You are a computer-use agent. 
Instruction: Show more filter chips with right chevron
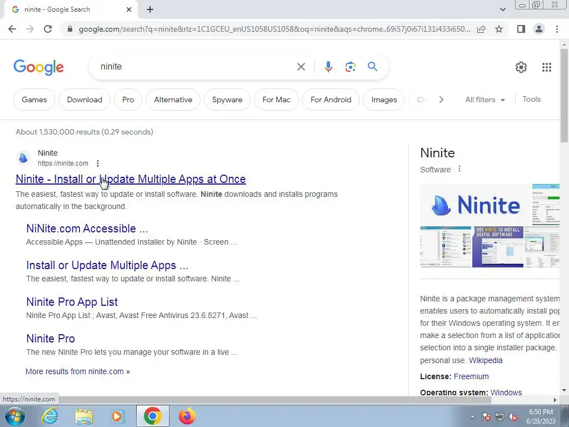coord(441,100)
